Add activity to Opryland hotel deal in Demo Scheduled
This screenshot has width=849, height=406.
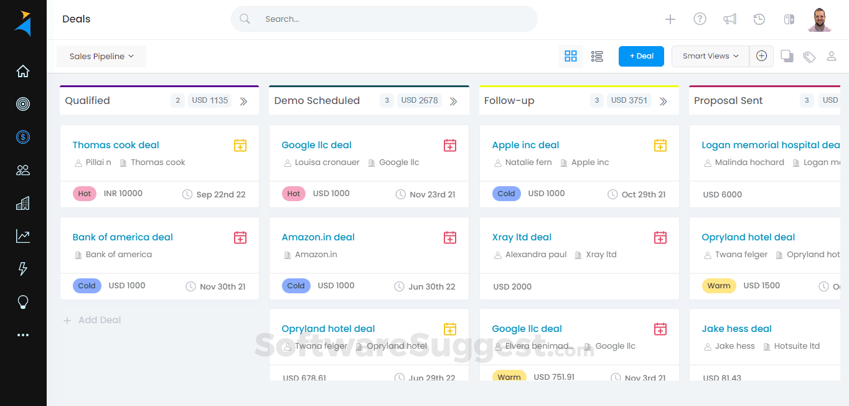(x=450, y=329)
